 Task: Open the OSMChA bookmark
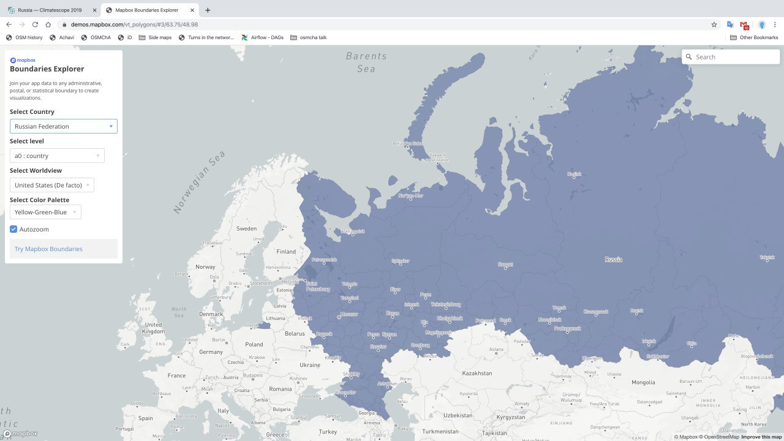(96, 37)
